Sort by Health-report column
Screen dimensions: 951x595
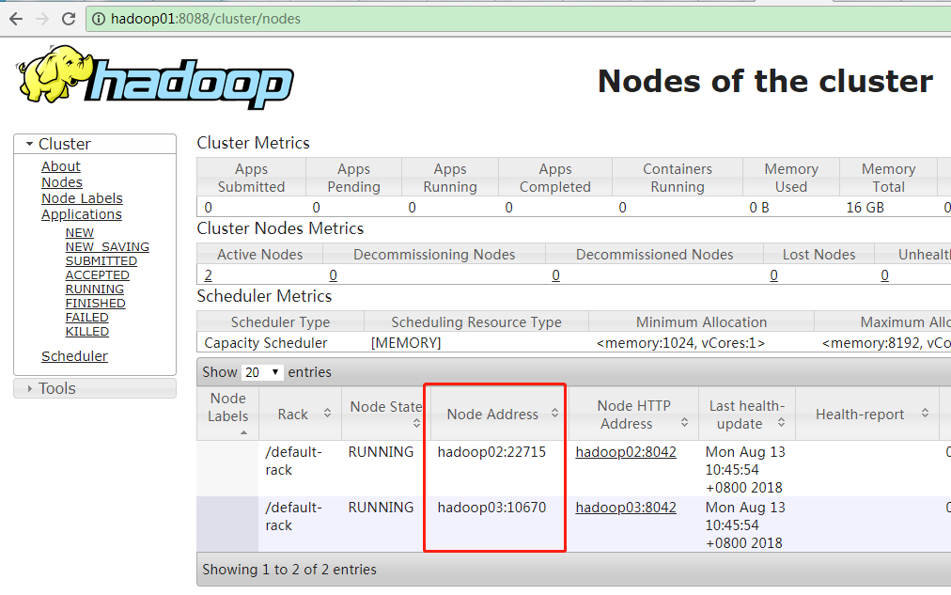point(925,415)
